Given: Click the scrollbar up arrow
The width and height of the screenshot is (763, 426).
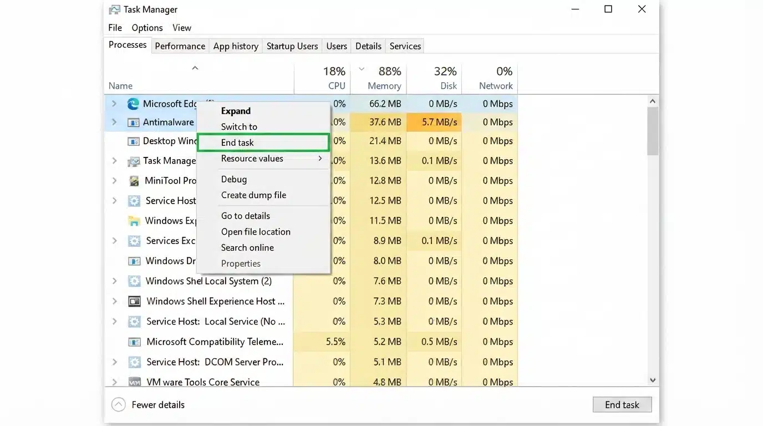Looking at the screenshot, I should click(x=653, y=101).
